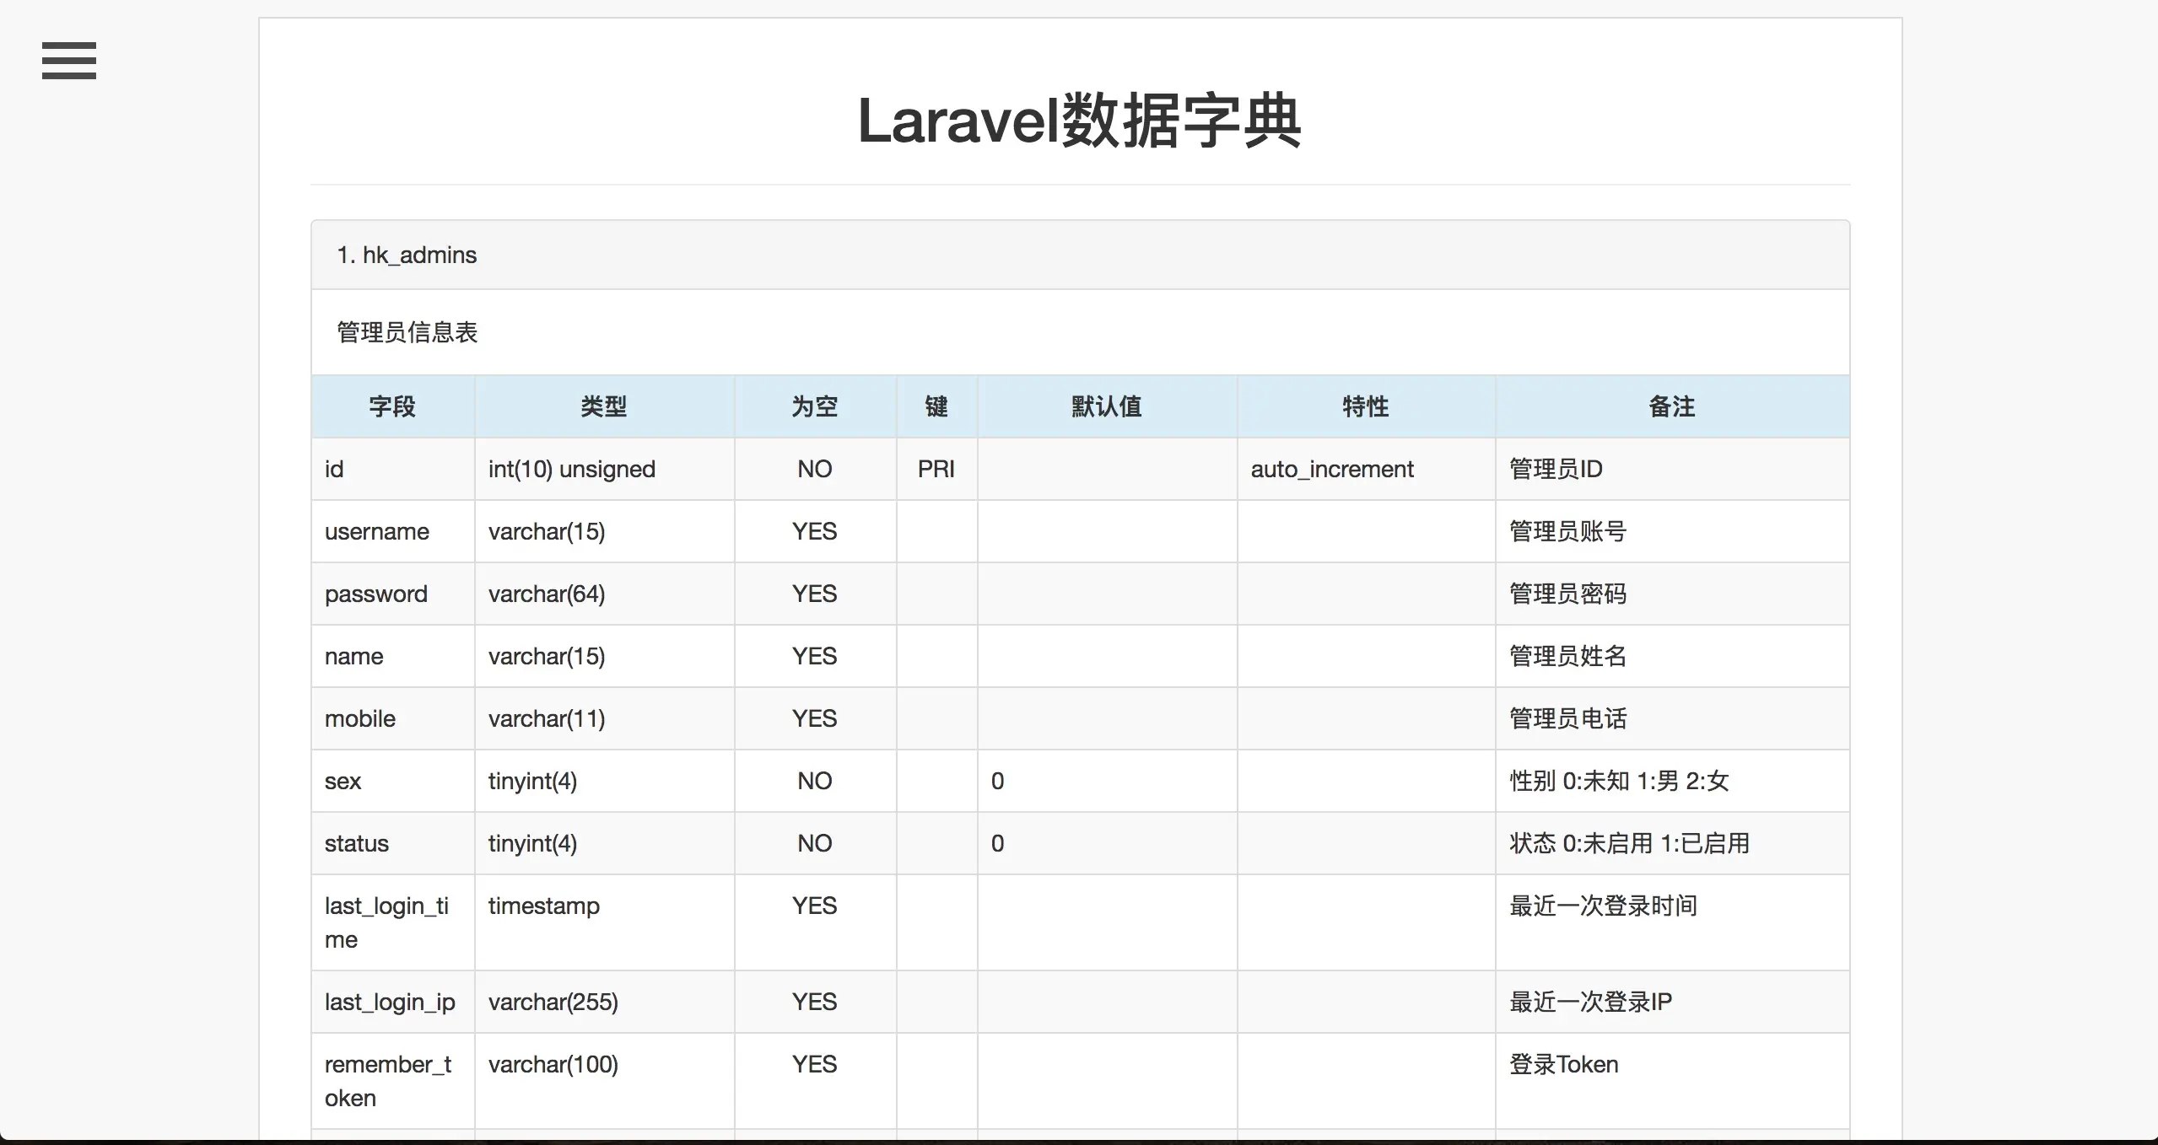Image resolution: width=2158 pixels, height=1145 pixels.
Task: Click the timestamp type cell
Action: point(544,906)
